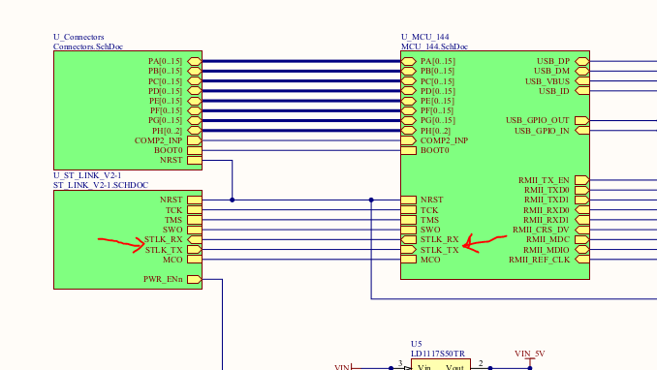Click PF[0..15] port symbol on U_MCU_144
The image size is (657, 370).
coord(409,110)
